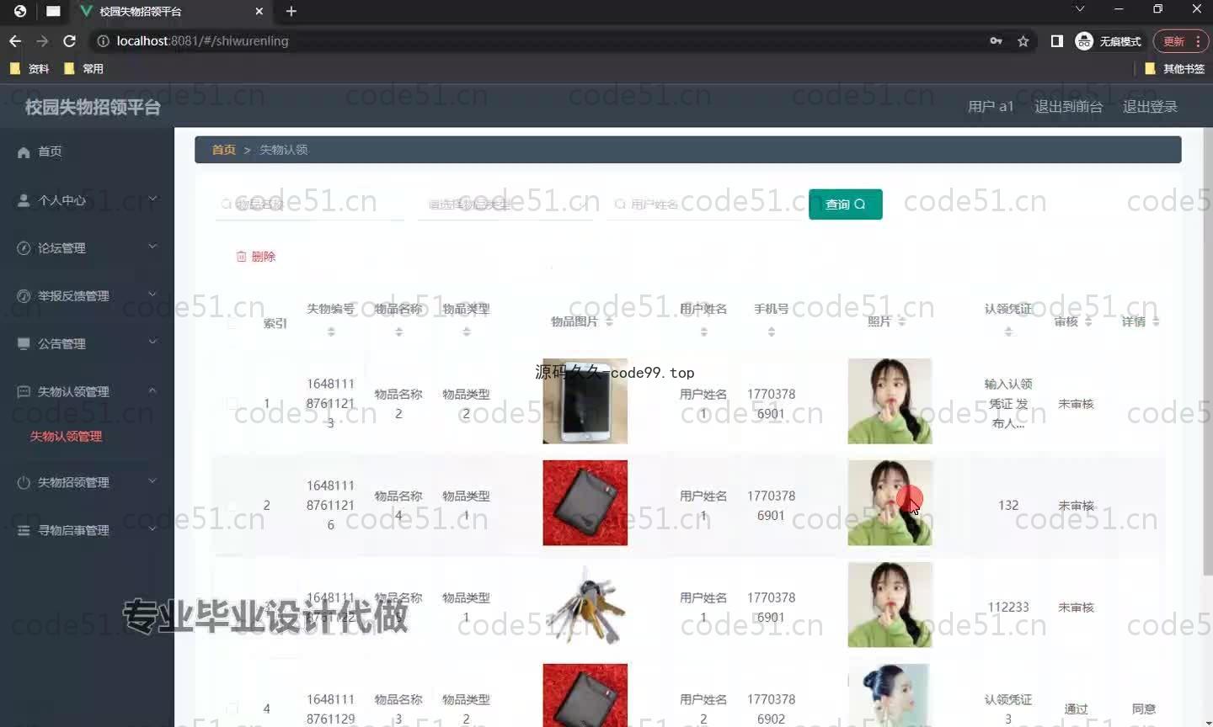
Task: Click the 同意 link in row 4
Action: coord(1144,709)
